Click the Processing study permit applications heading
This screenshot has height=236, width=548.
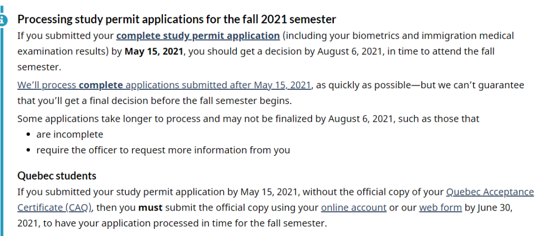click(x=177, y=19)
